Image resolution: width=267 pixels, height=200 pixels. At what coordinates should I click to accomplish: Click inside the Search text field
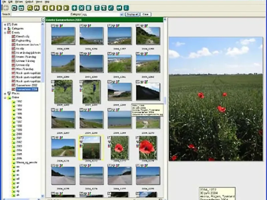[x=40, y=14]
